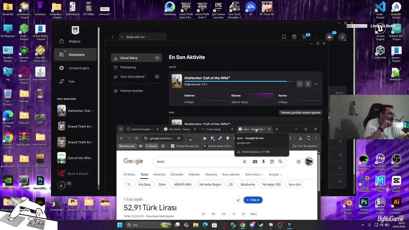This screenshot has height=230, width=409.
Task: Click theHunter download progress bar
Action: 239,81
